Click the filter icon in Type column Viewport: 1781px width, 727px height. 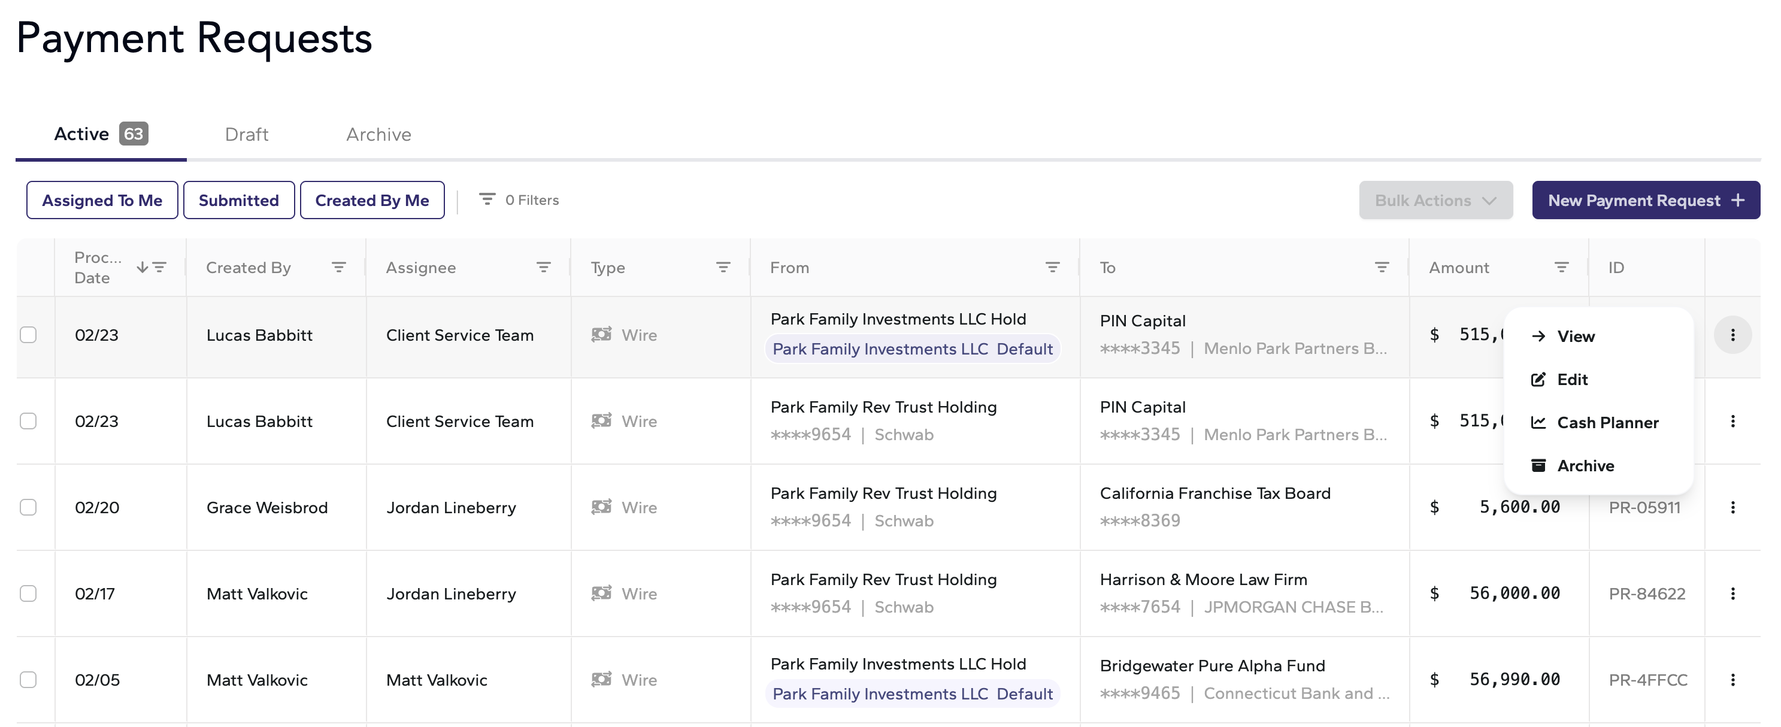coord(722,268)
